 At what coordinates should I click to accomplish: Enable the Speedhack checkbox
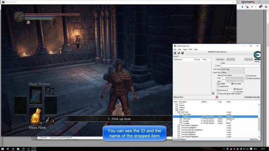[x=246, y=78]
